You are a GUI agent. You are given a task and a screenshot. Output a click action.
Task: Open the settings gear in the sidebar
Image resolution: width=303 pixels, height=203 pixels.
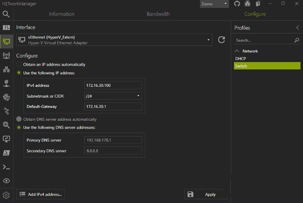coord(7,195)
